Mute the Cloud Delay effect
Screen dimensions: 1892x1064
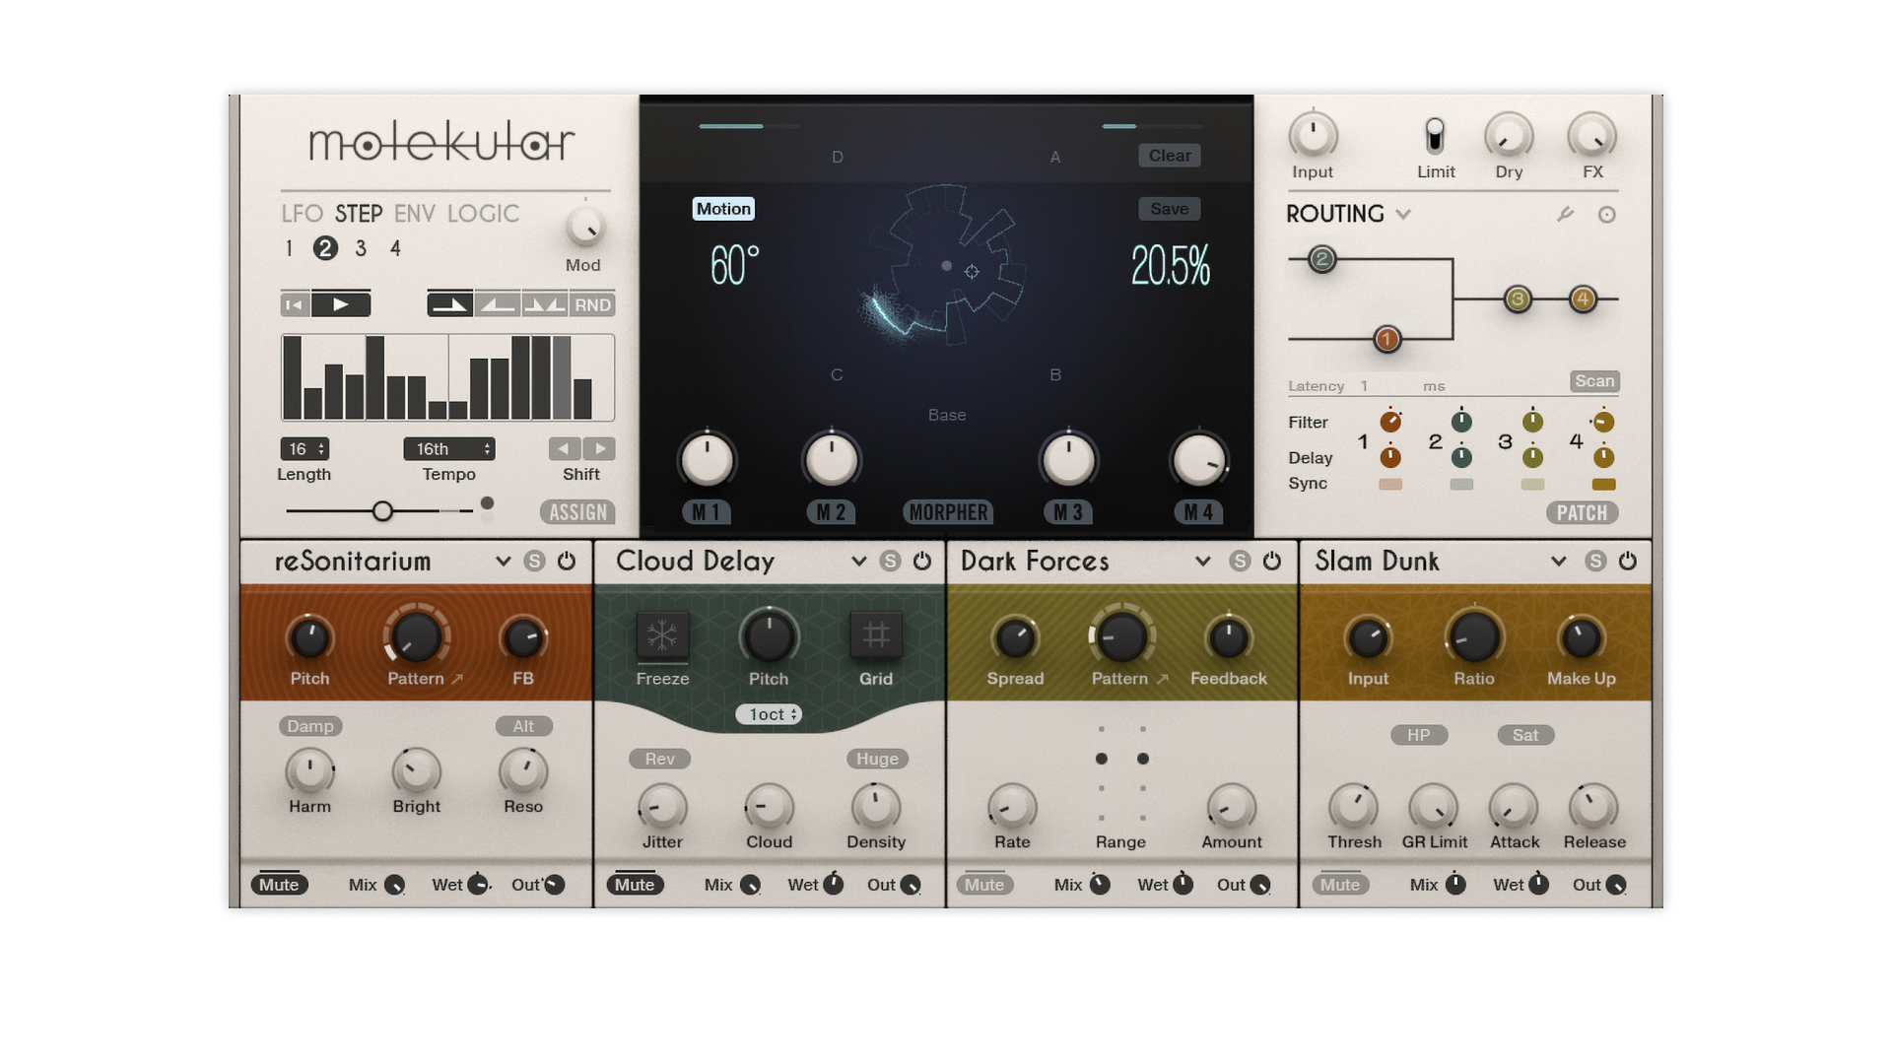click(635, 885)
